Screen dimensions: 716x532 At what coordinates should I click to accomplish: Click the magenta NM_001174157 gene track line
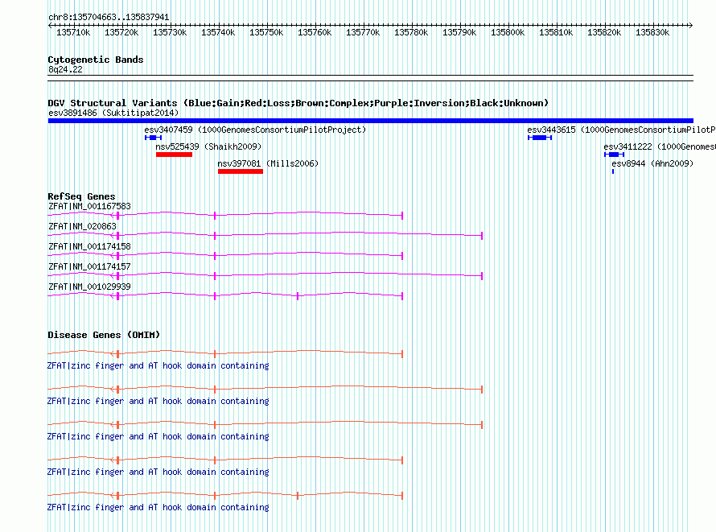pos(265,275)
